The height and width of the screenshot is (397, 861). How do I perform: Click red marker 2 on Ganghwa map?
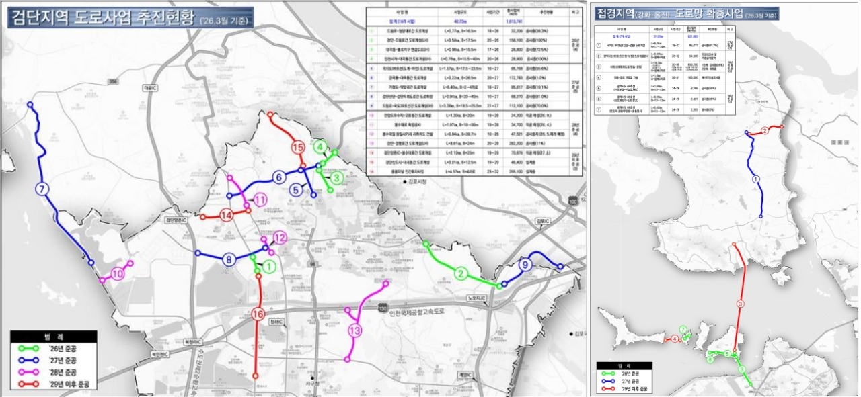(765, 130)
